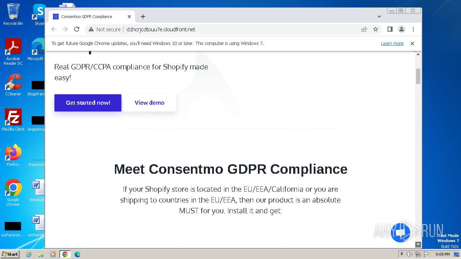Image resolution: width=461 pixels, height=259 pixels.
Task: Click the page vertical scrollbar thumb
Action: tap(418, 76)
